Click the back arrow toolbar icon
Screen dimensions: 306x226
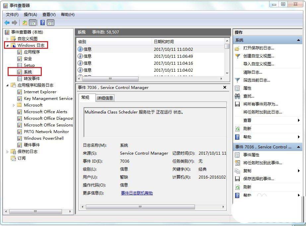point(7,23)
